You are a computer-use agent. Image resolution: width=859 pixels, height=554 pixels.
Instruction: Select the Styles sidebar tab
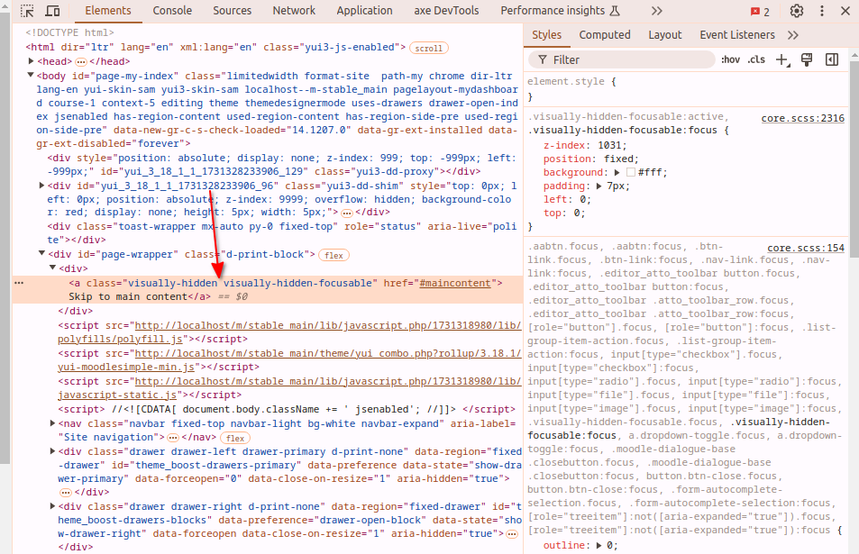click(546, 35)
